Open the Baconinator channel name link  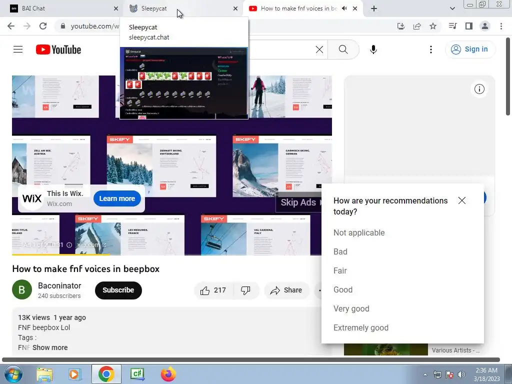(59, 285)
